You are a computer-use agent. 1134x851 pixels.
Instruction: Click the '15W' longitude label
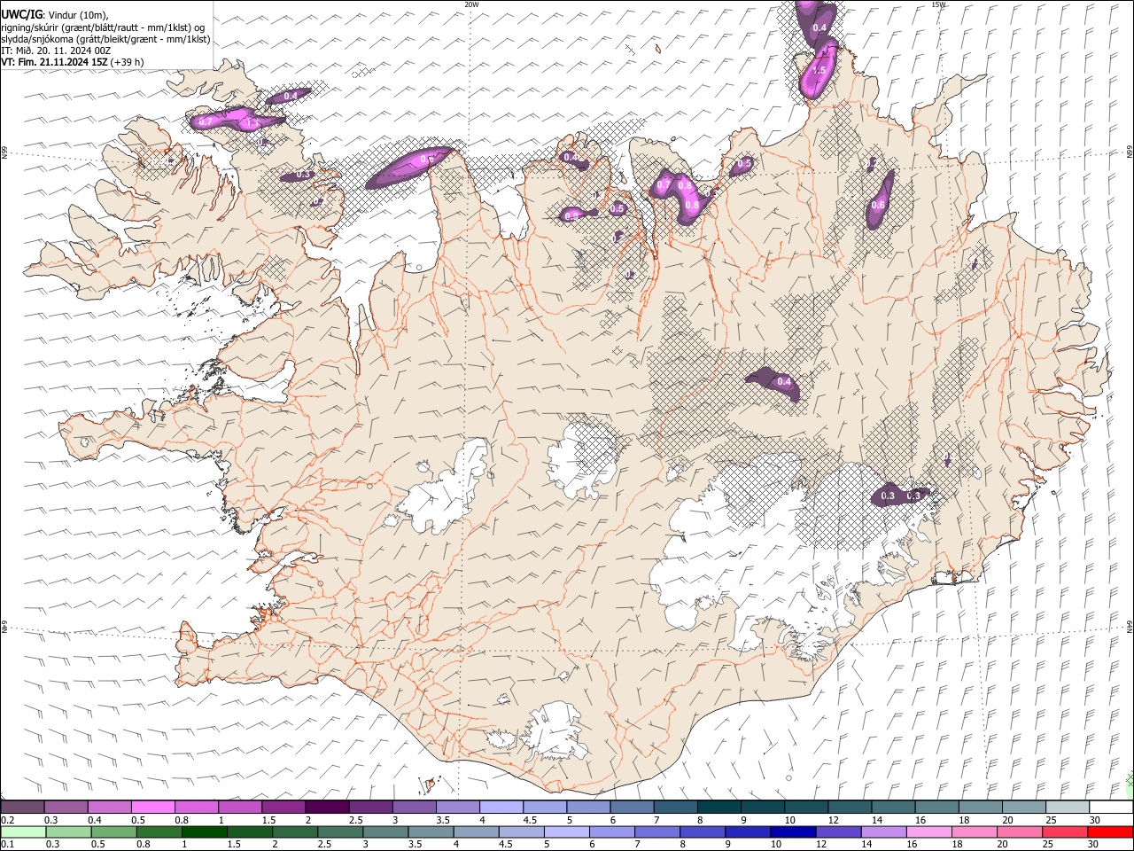937,4
